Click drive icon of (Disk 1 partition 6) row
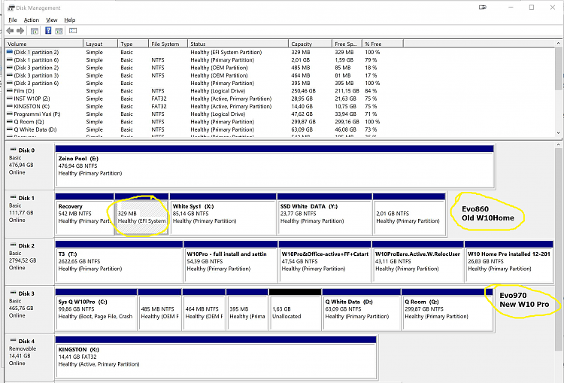The image size is (564, 383). click(10, 59)
